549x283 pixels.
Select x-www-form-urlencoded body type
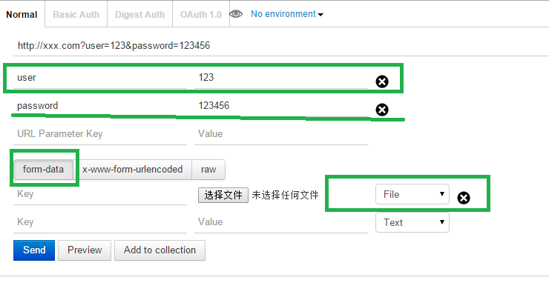[132, 170]
